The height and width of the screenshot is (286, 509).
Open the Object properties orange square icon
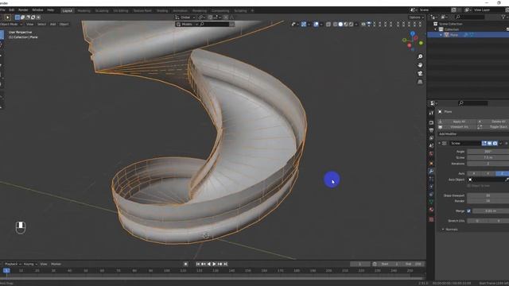(x=431, y=163)
